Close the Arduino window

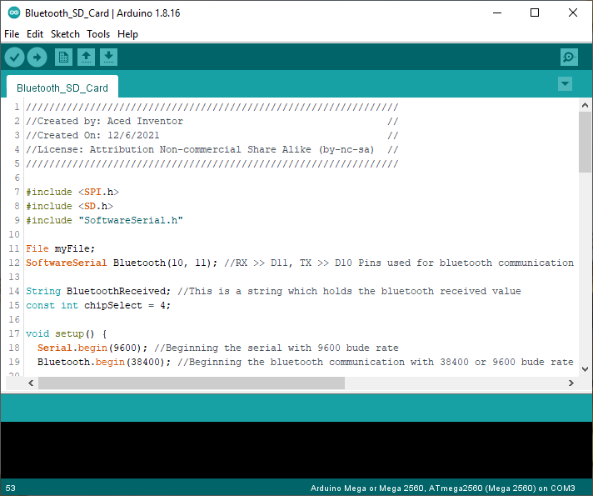(x=573, y=13)
